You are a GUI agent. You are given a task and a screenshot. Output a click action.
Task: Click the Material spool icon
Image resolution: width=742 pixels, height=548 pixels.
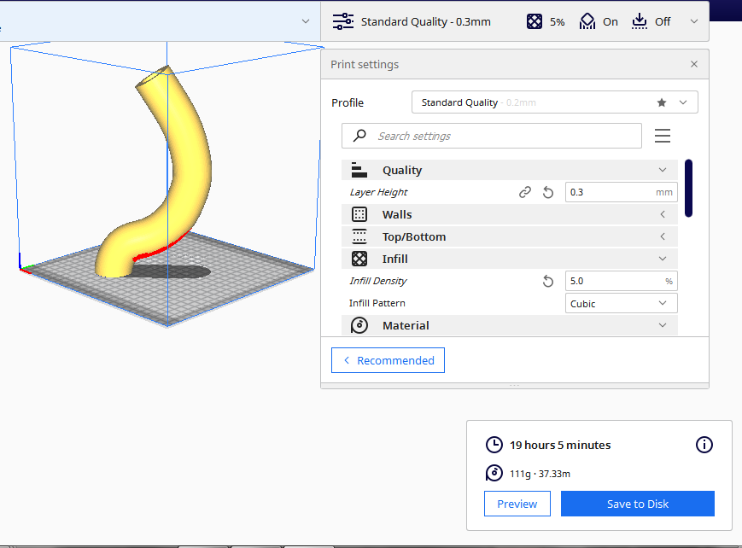[x=359, y=325]
